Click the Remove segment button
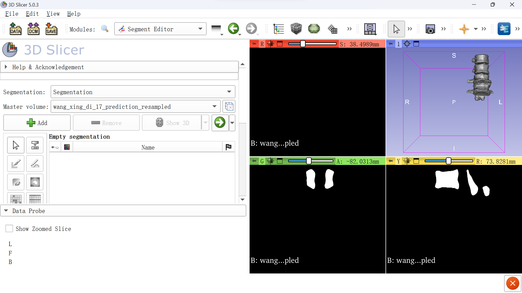 (x=106, y=123)
